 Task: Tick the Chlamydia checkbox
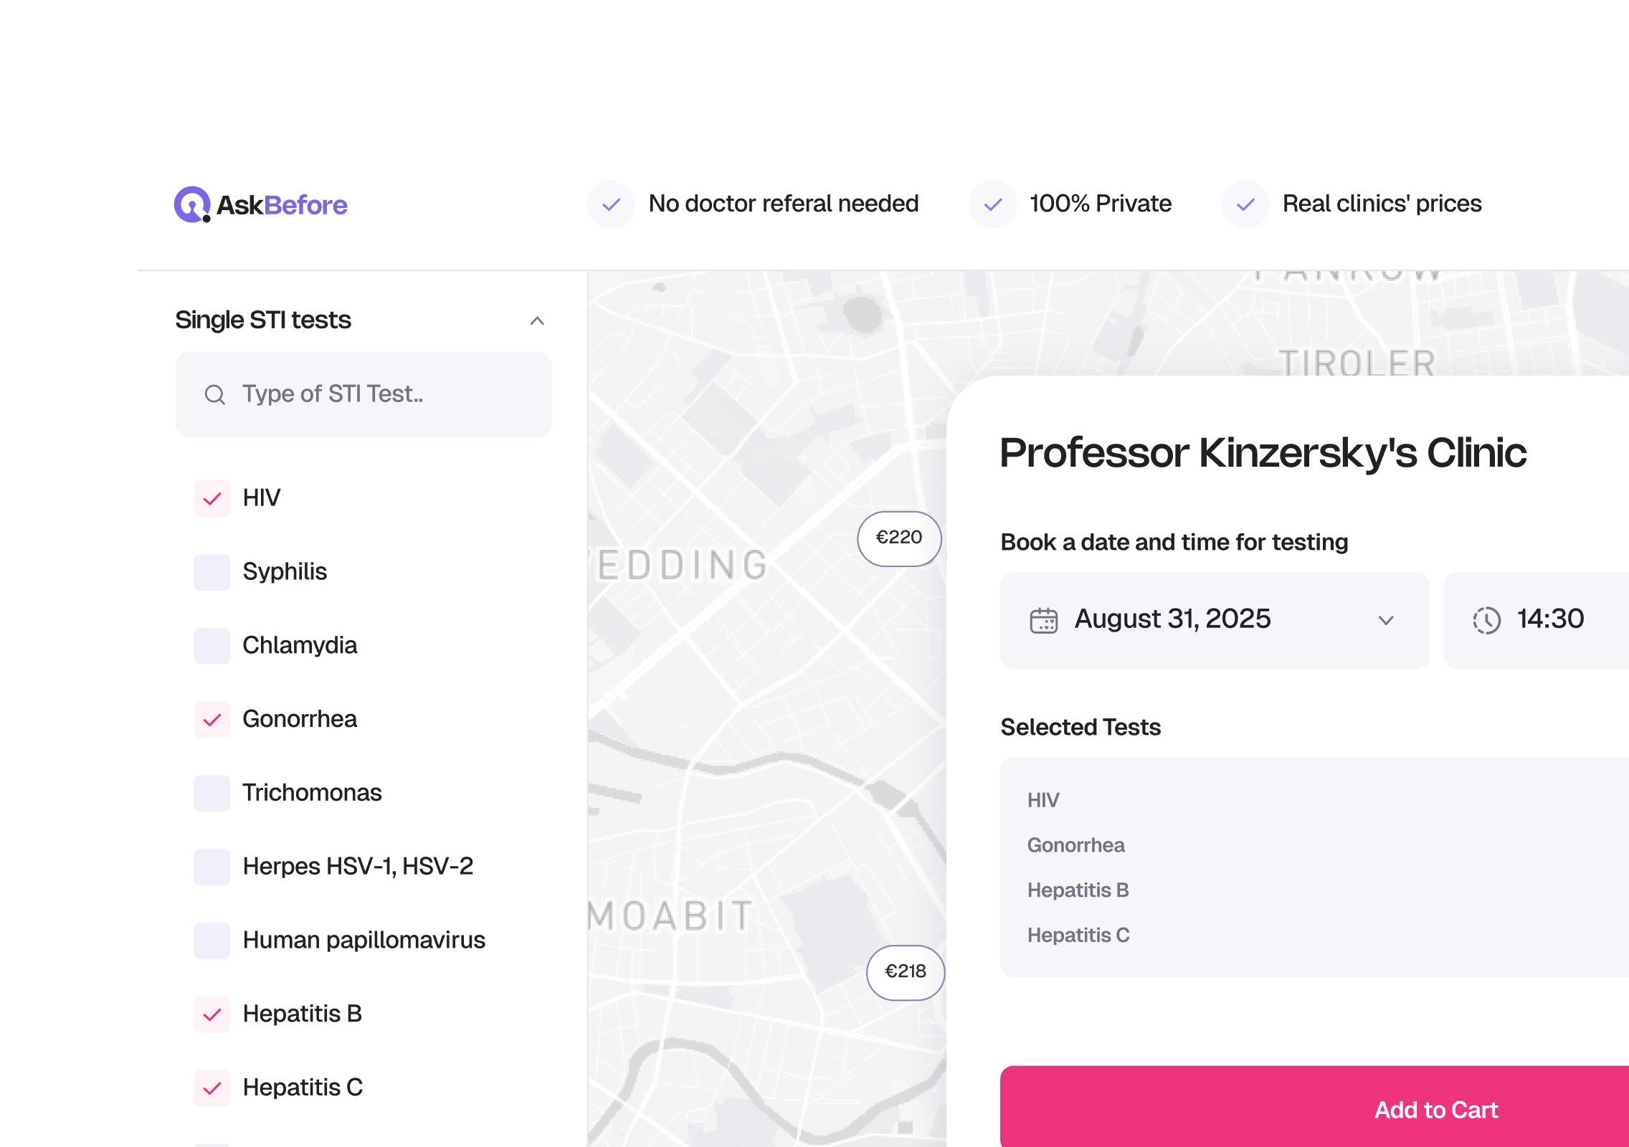coord(212,646)
